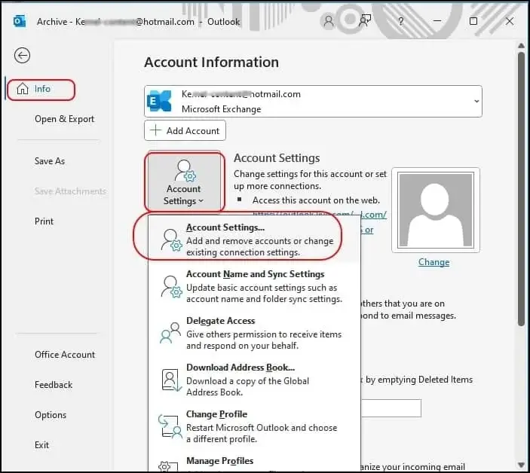Click the empty box under Deleted Items text
This screenshot has width=530, height=473.
click(391, 408)
